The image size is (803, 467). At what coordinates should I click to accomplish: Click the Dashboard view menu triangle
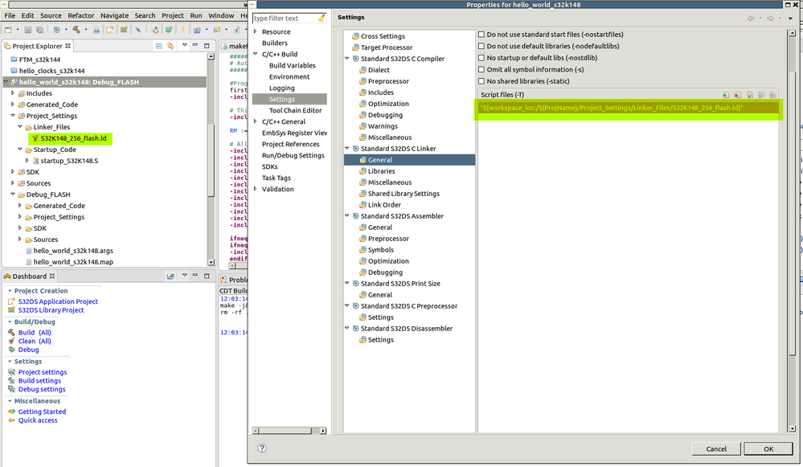point(184,276)
